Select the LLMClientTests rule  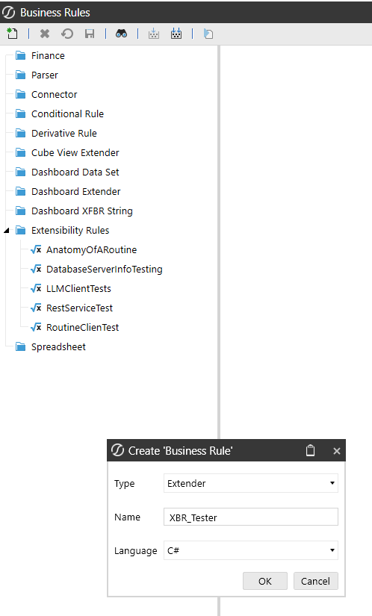coord(78,289)
